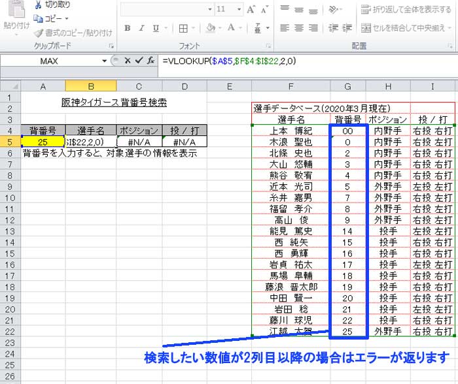Click the Font Color letter A
458x384 pixels.
coord(231,28)
